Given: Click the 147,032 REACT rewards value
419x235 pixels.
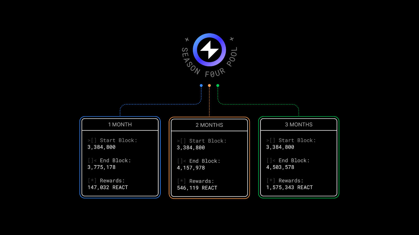Looking at the screenshot, I should (x=108, y=187).
